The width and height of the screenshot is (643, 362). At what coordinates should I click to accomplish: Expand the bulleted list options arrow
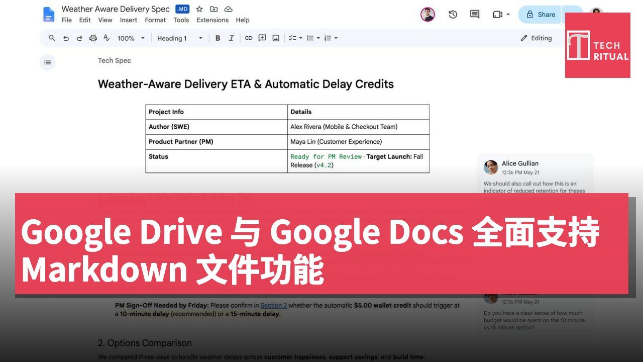[x=318, y=38]
